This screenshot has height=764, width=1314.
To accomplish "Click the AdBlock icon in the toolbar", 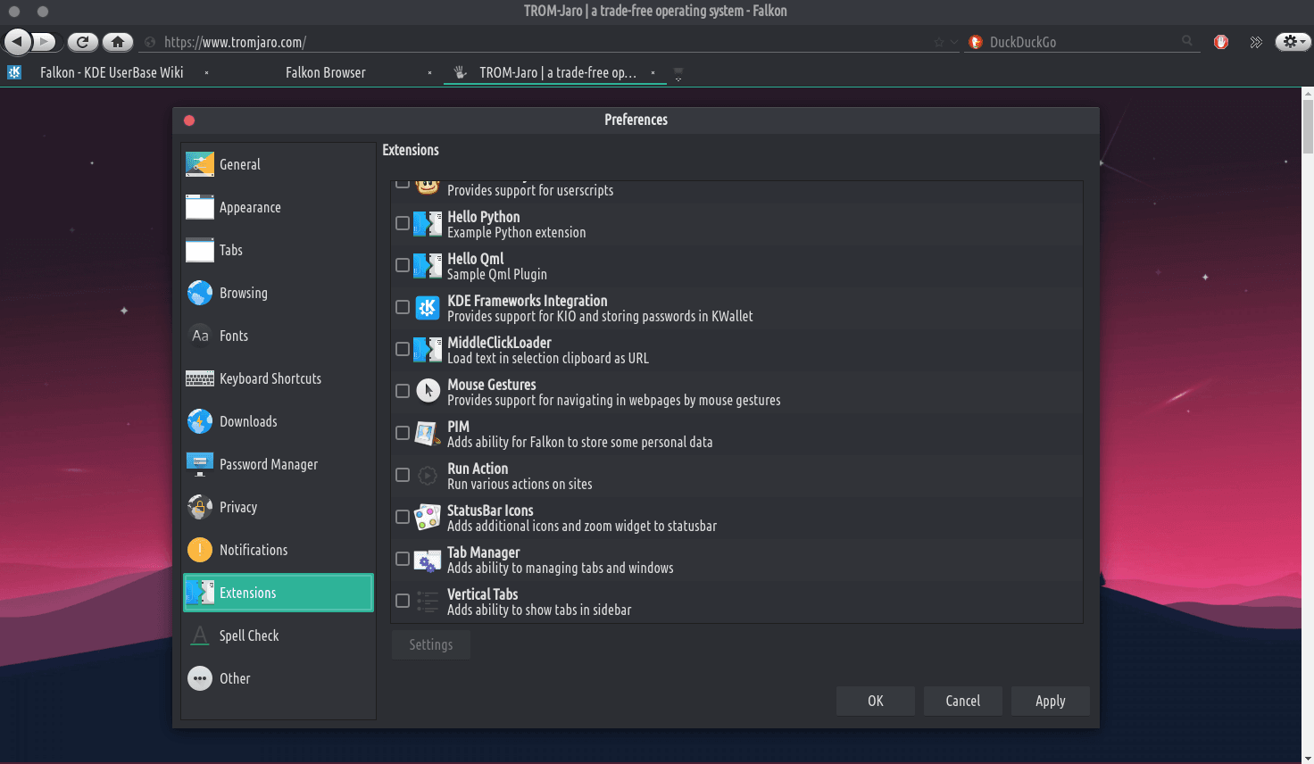I will [x=1221, y=42].
